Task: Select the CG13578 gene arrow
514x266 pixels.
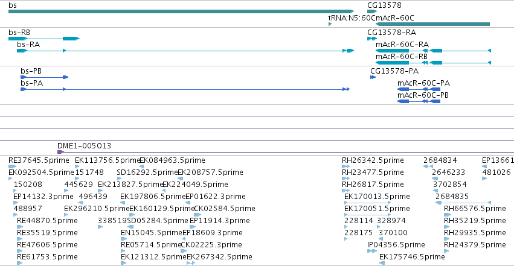Action: 372,11
